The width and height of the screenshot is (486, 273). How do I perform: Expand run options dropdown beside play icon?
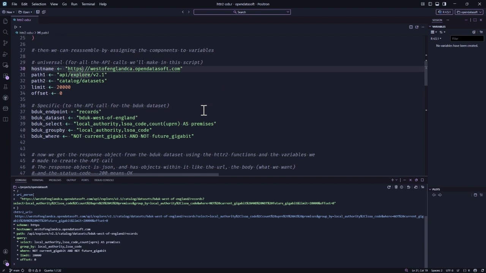(x=20, y=27)
